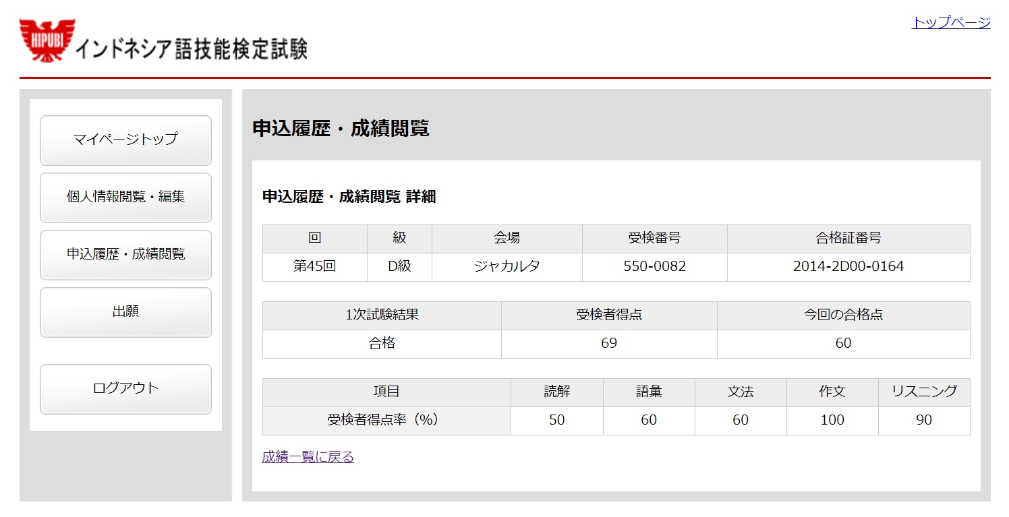This screenshot has width=1009, height=517.
Task: Open the トップページ link
Action: tap(950, 22)
